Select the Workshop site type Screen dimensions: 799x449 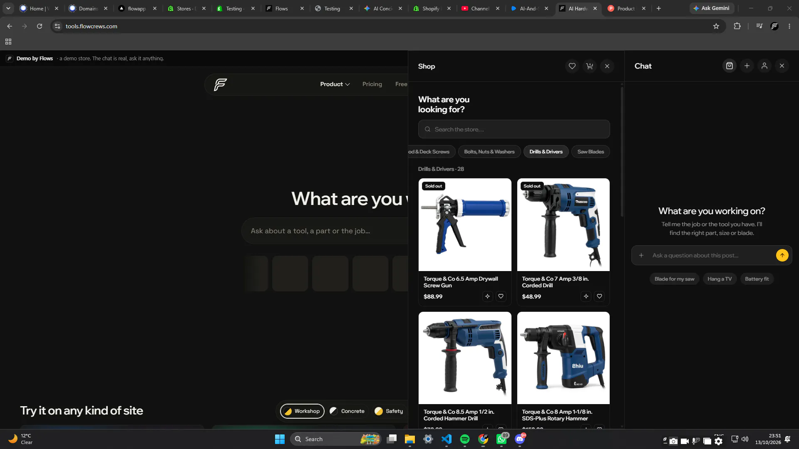pyautogui.click(x=302, y=411)
